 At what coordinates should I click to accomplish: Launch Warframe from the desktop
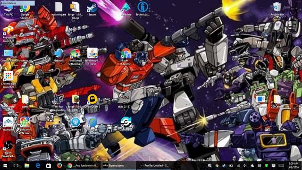point(8,124)
